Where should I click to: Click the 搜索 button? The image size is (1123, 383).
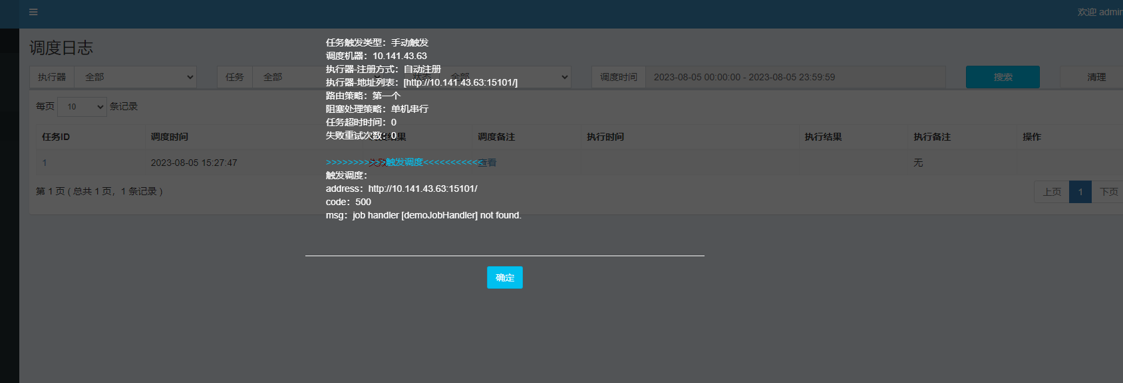click(x=1003, y=77)
